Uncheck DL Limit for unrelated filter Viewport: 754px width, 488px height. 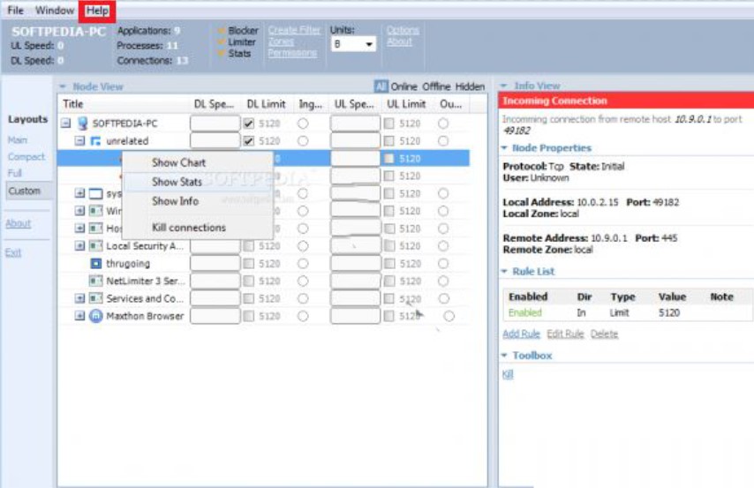[x=249, y=141]
